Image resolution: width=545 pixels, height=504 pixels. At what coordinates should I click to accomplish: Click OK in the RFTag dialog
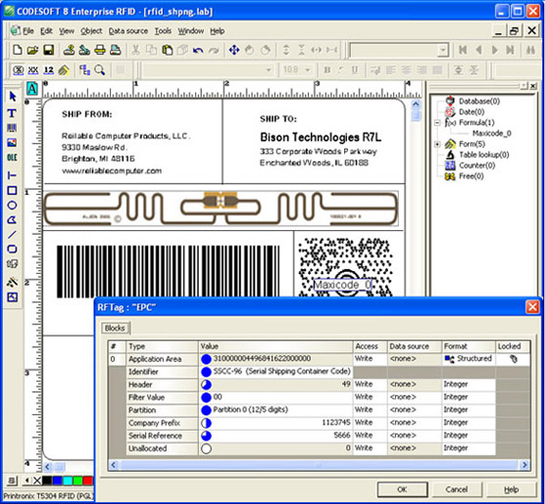[402, 489]
